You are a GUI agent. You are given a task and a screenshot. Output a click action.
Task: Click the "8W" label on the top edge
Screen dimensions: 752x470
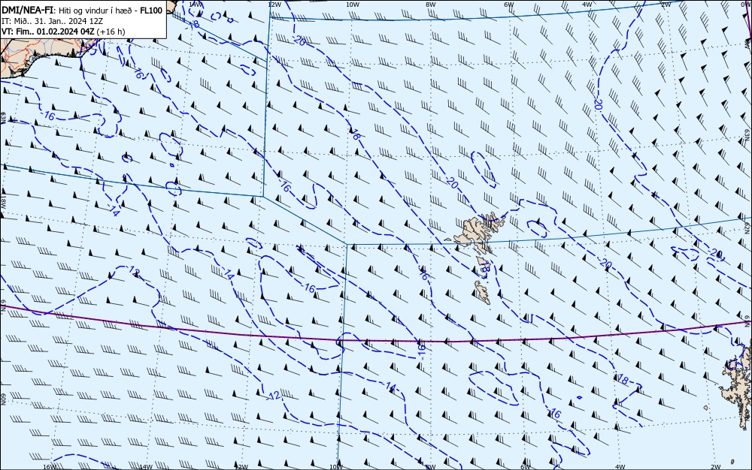430,4
